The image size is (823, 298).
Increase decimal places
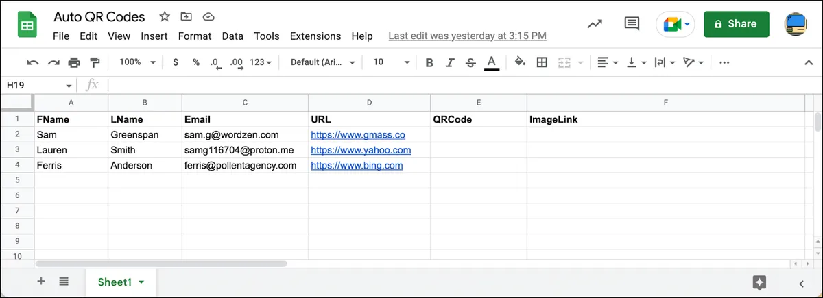(x=237, y=62)
